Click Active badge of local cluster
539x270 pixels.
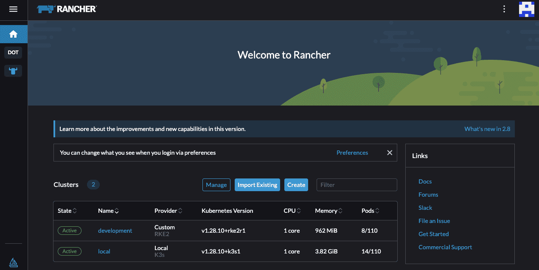[x=70, y=251]
